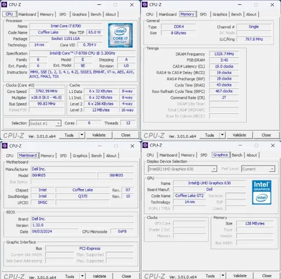This screenshot has width=281, height=279.
Task: Click the CPU-Z app icon in the CPU window title bar
Action: [4, 5]
